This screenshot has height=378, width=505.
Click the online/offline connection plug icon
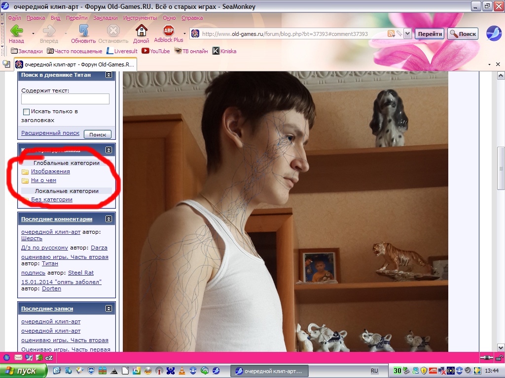pos(486,357)
